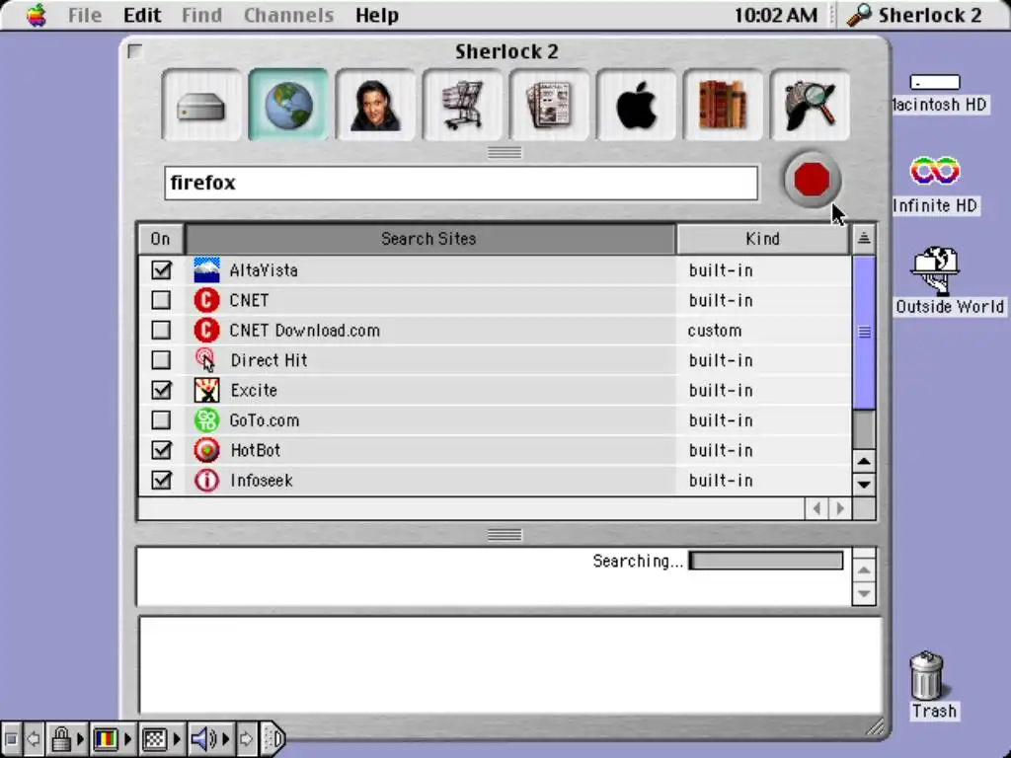Open the Shopping cart channel
This screenshot has height=758, width=1011.
coord(462,105)
